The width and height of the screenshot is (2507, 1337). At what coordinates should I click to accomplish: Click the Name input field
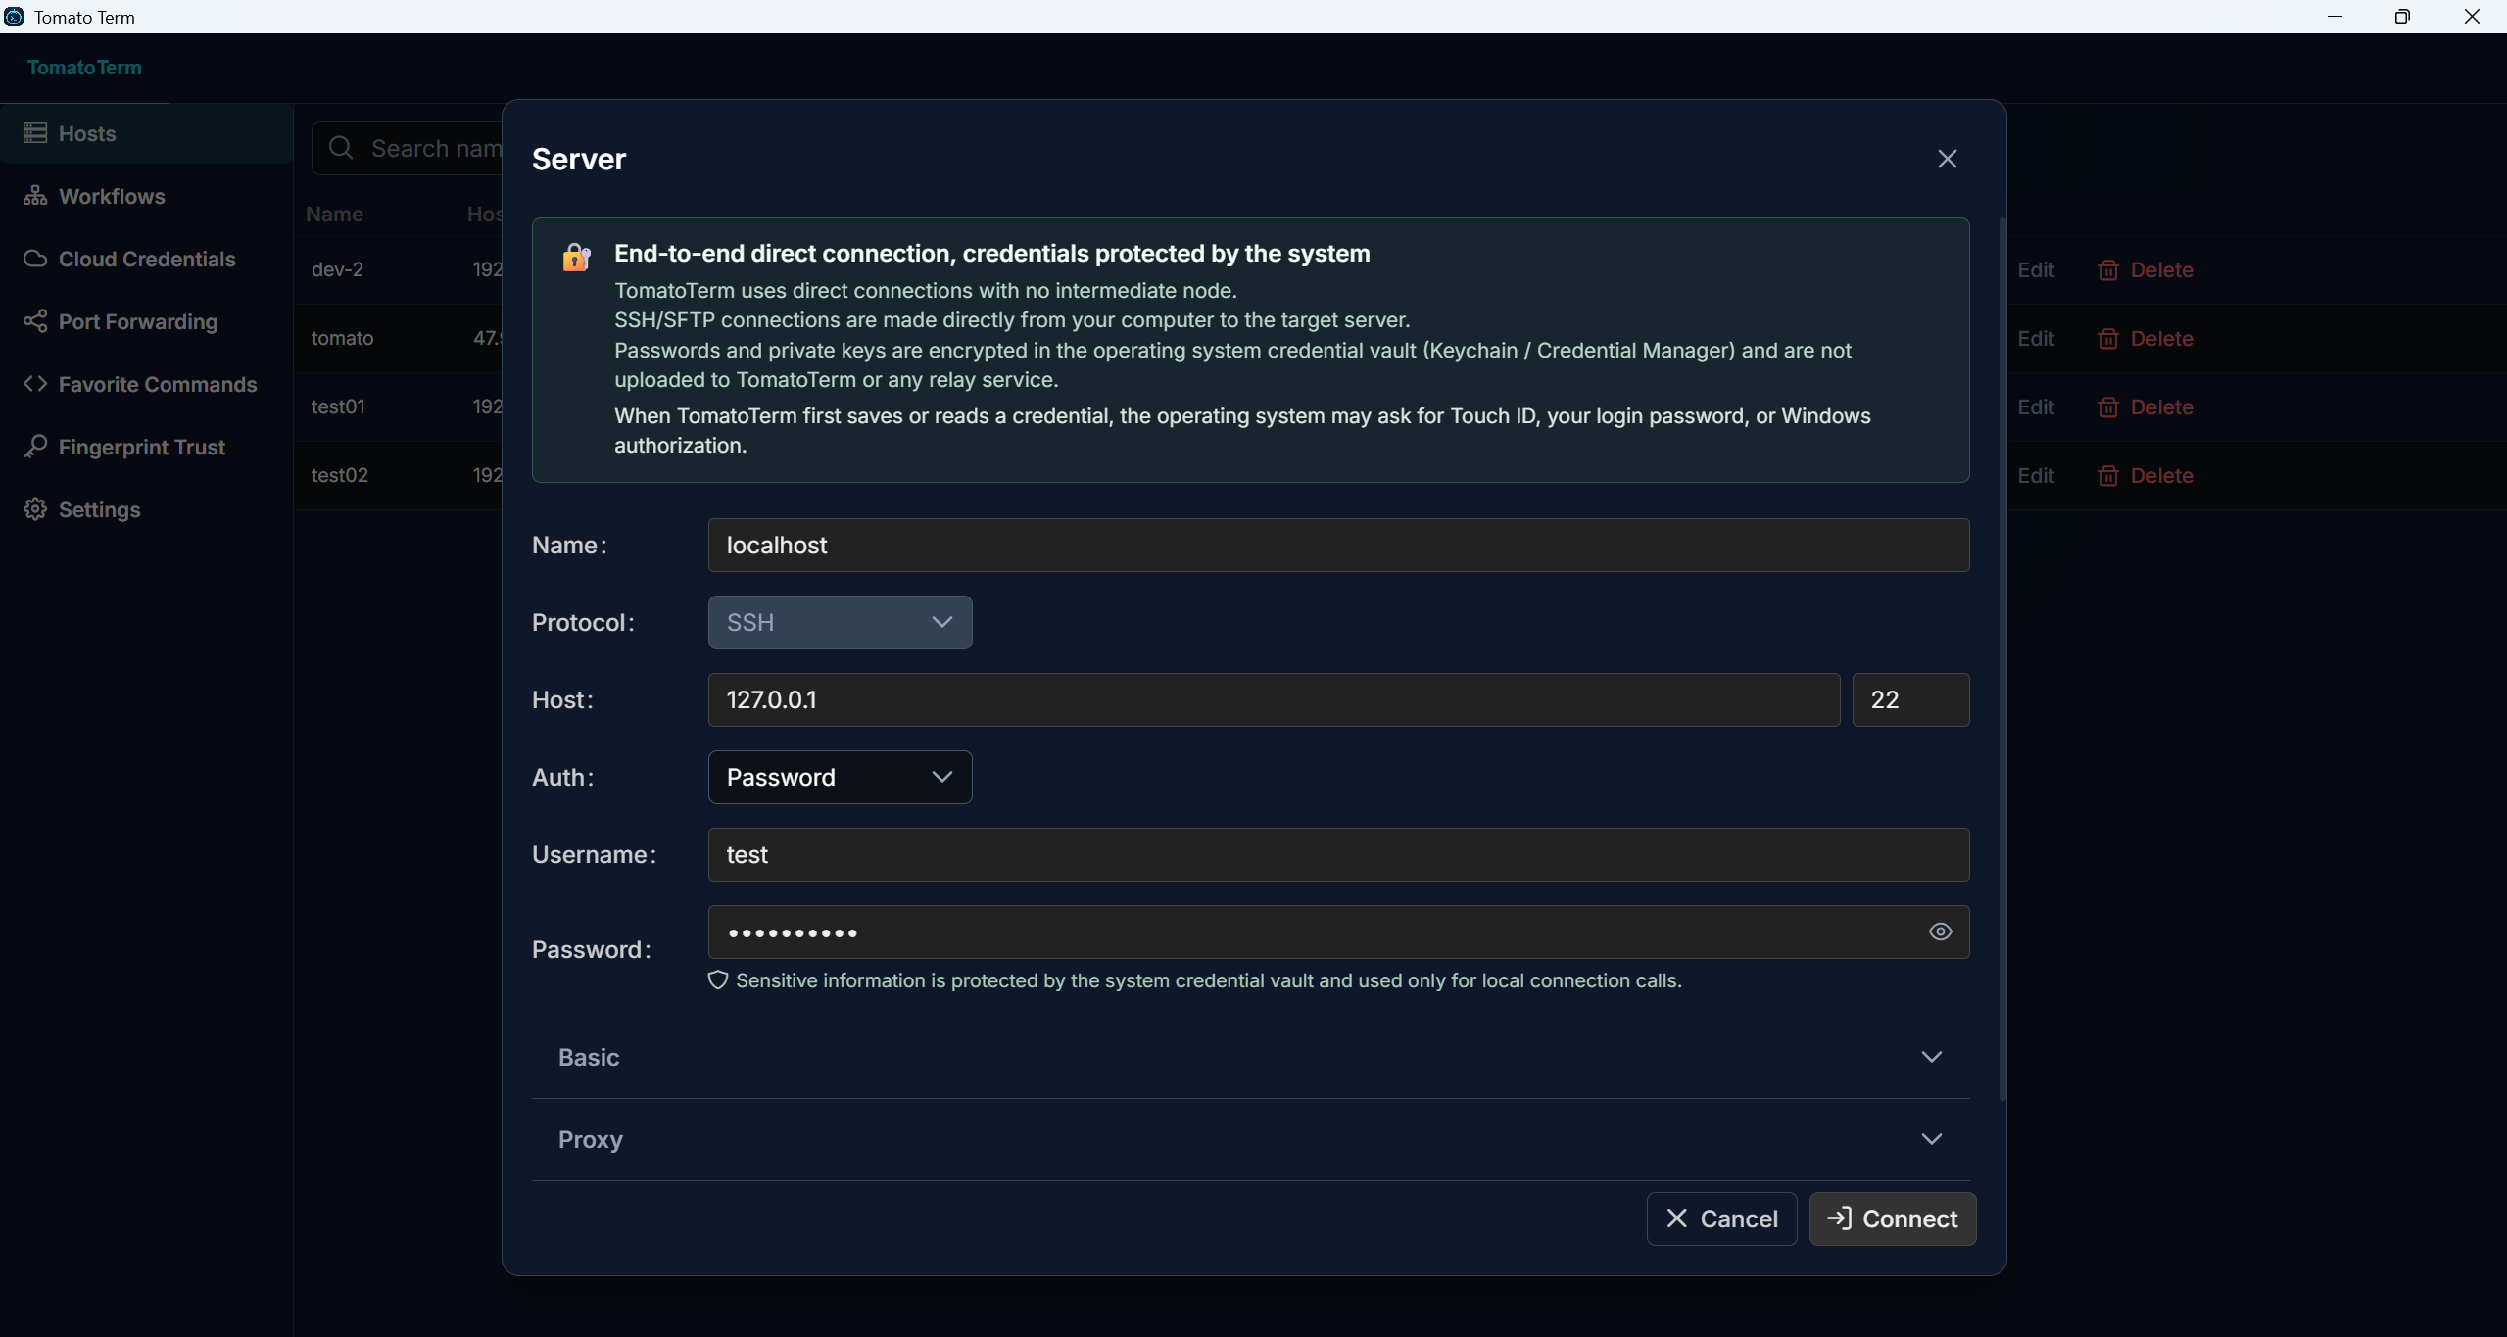pos(1338,545)
